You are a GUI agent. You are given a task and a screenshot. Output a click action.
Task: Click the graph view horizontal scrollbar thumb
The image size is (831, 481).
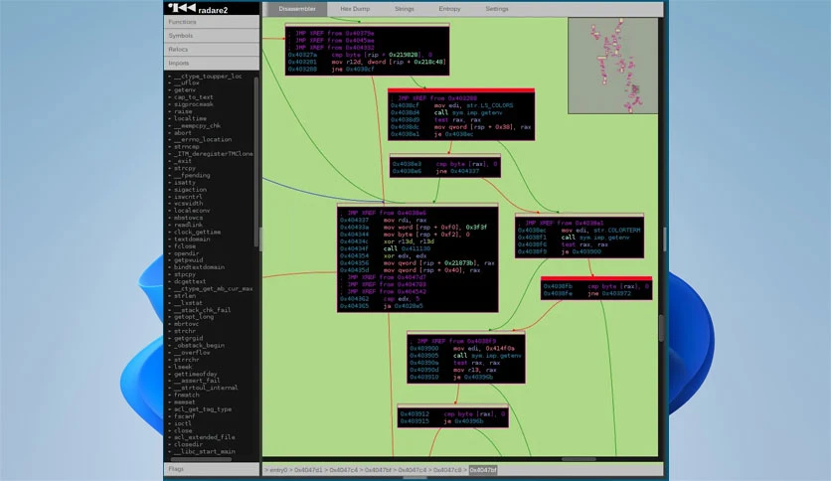point(579,459)
